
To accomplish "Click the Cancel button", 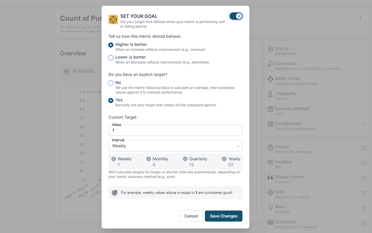I will click(x=191, y=216).
